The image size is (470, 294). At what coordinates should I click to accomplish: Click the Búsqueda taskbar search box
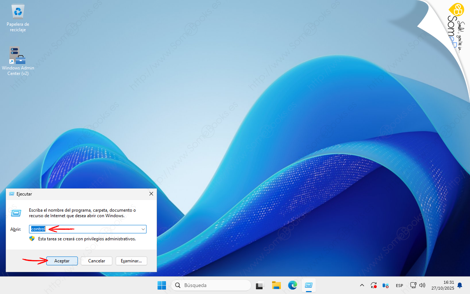pos(211,285)
